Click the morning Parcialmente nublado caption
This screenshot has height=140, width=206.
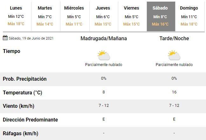pos(104,65)
